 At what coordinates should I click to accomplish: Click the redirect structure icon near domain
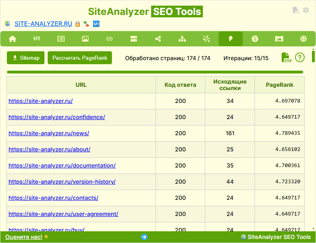[86, 24]
